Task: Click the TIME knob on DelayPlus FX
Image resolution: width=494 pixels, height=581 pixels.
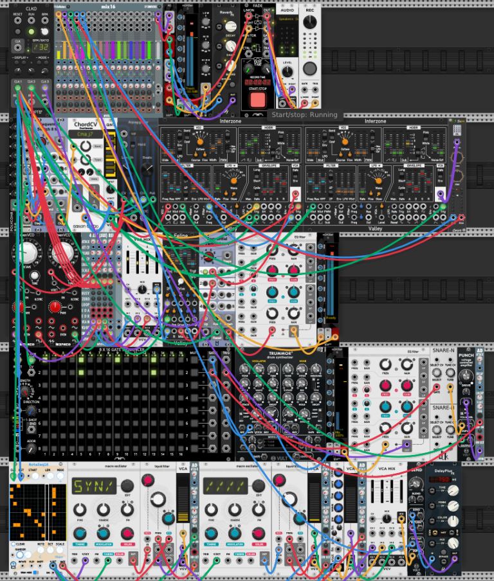Action: [453, 490]
